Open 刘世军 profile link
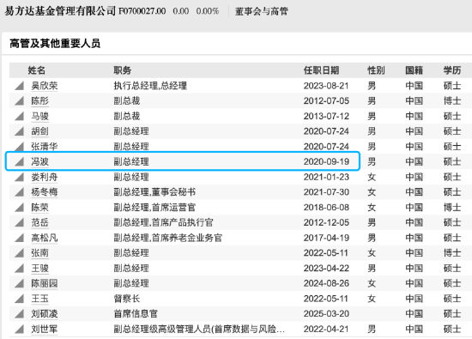Image resolution: width=472 pixels, height=339 pixels. coord(45,329)
